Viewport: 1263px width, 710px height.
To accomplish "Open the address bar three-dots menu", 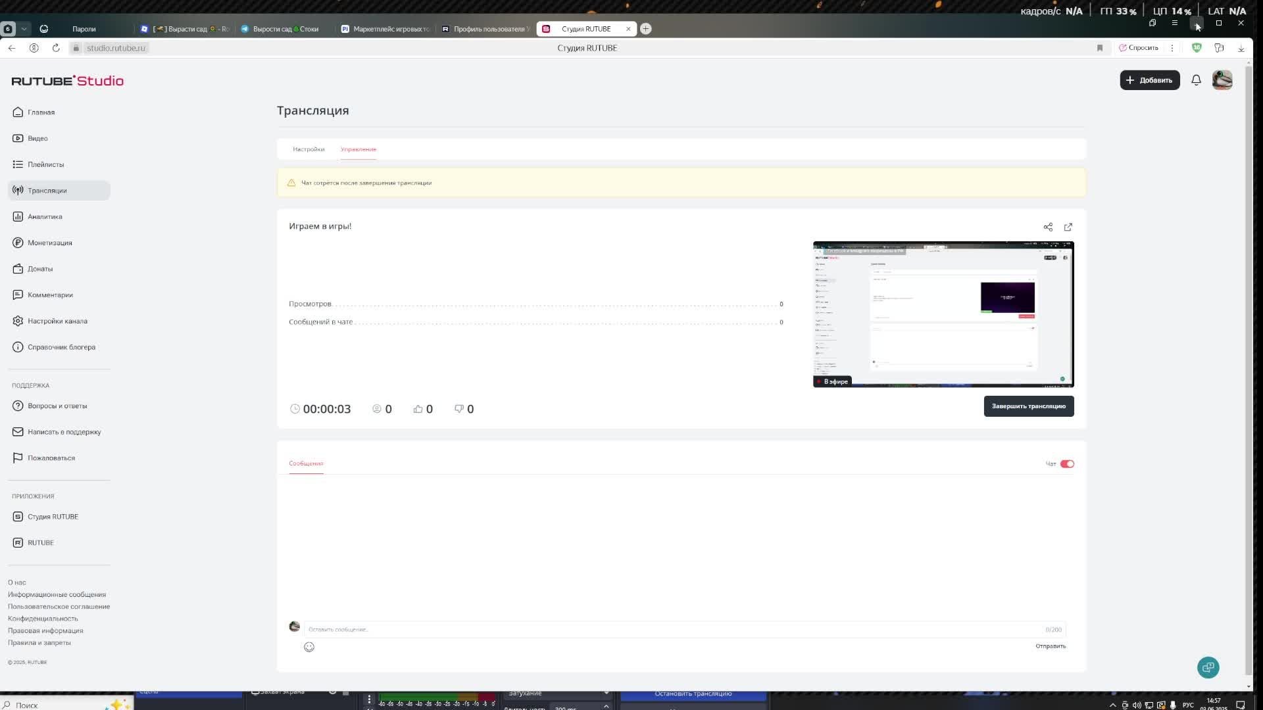I will (1172, 48).
